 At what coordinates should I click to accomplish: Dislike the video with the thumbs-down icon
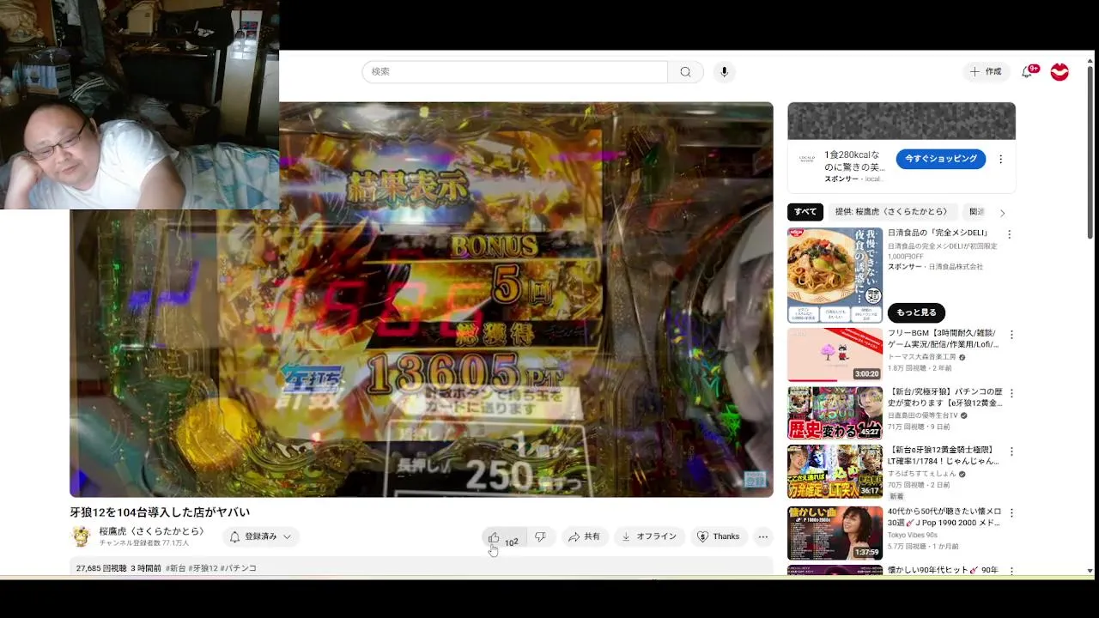541,537
